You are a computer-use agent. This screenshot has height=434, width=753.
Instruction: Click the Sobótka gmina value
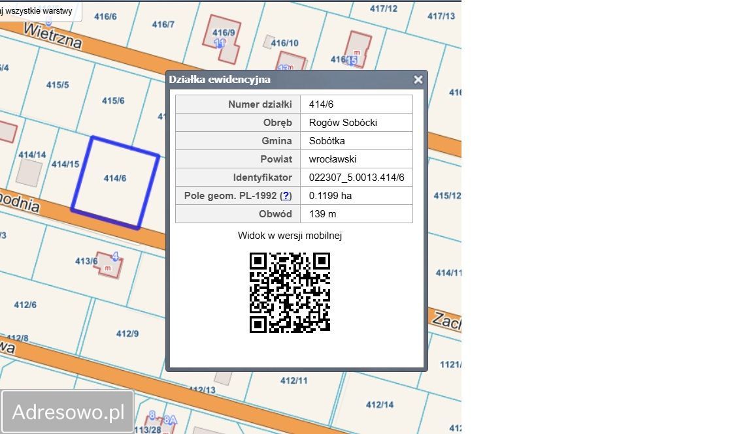[327, 140]
